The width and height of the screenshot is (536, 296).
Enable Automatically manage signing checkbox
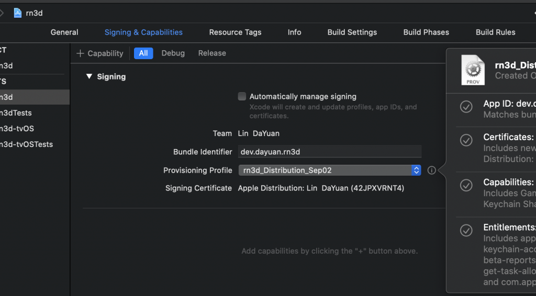[242, 96]
